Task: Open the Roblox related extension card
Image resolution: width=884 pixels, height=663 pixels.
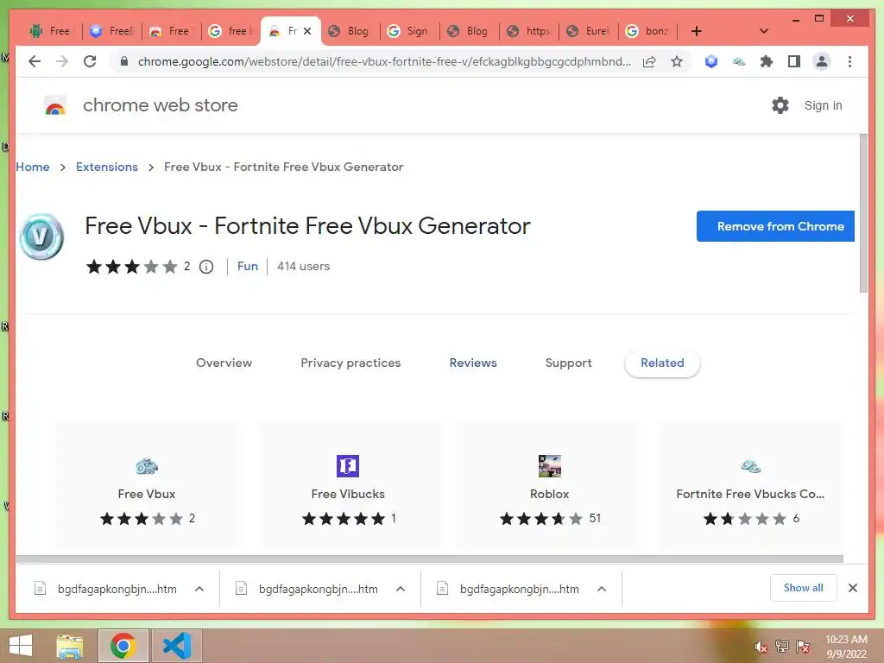Action: tap(549, 485)
